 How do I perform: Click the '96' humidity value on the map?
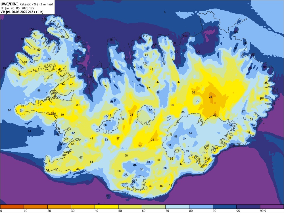245,43
